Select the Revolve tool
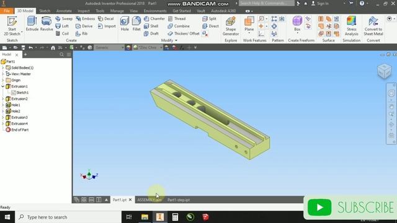 47,24
